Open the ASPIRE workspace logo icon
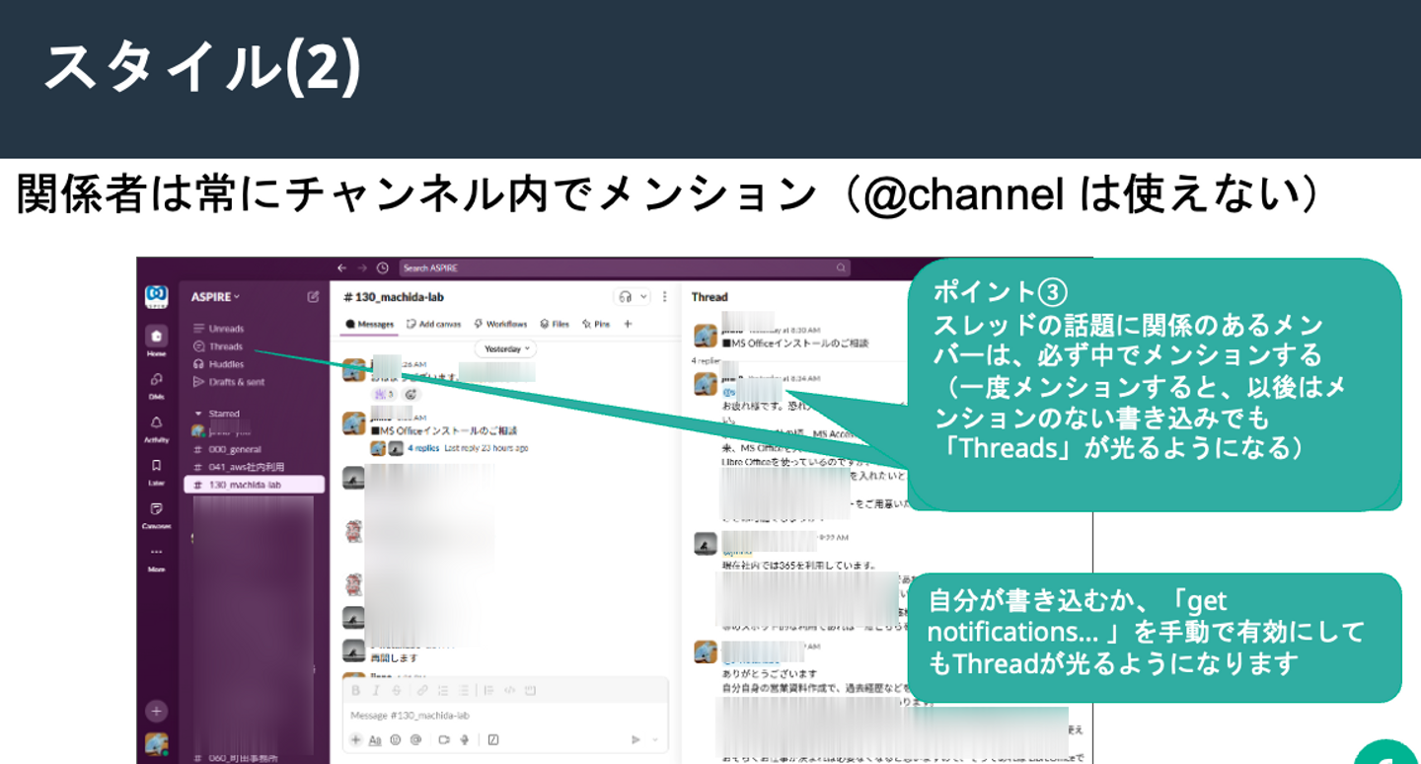The width and height of the screenshot is (1421, 764). (156, 296)
